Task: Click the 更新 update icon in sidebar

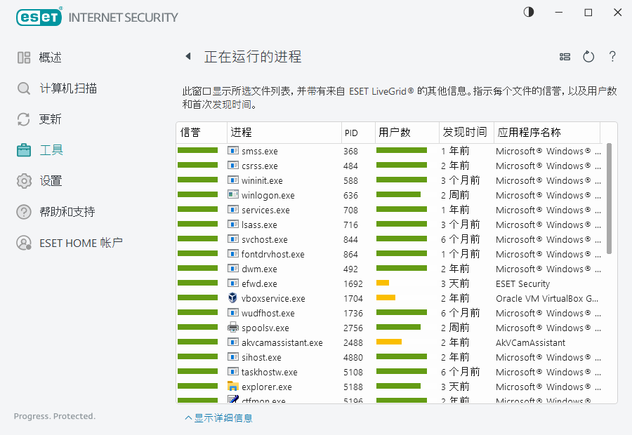Action: tap(24, 119)
